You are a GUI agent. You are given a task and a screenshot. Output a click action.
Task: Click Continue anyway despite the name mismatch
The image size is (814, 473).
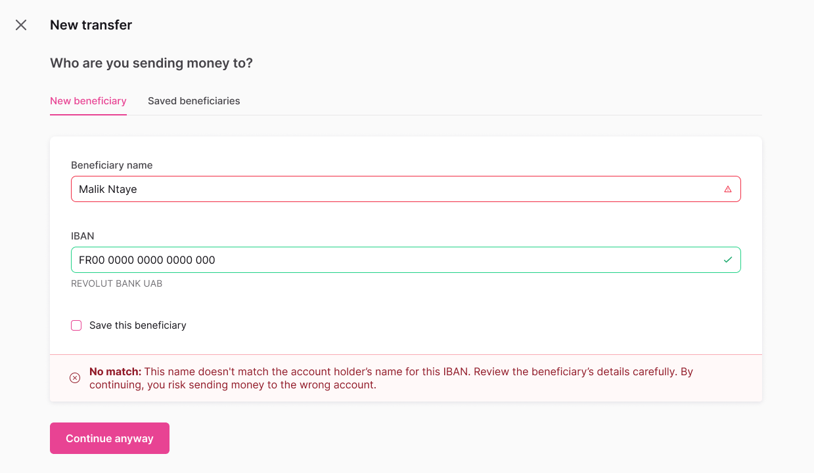coord(109,438)
